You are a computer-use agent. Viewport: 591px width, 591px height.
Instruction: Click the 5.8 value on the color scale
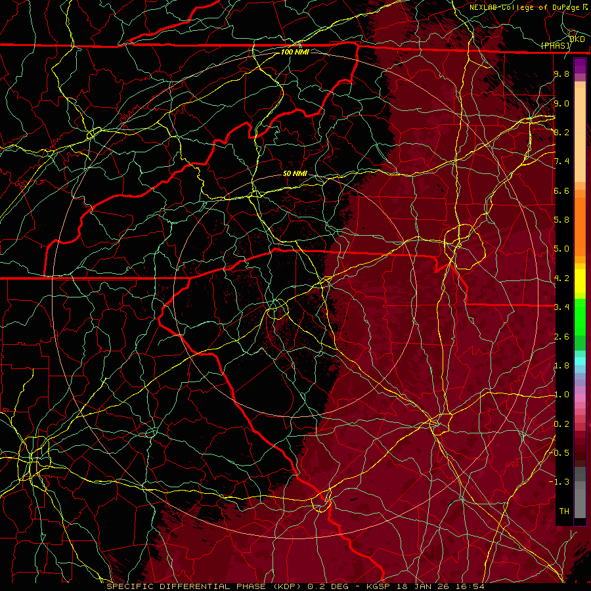tap(561, 220)
